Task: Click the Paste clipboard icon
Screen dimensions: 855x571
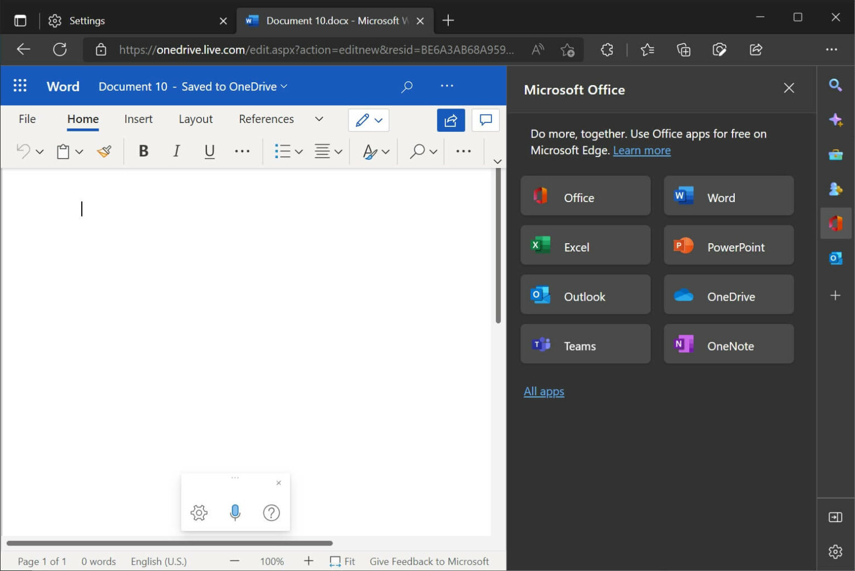Action: click(63, 151)
